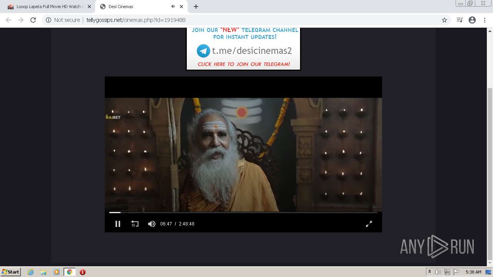Open a new browser tab

tap(196, 7)
